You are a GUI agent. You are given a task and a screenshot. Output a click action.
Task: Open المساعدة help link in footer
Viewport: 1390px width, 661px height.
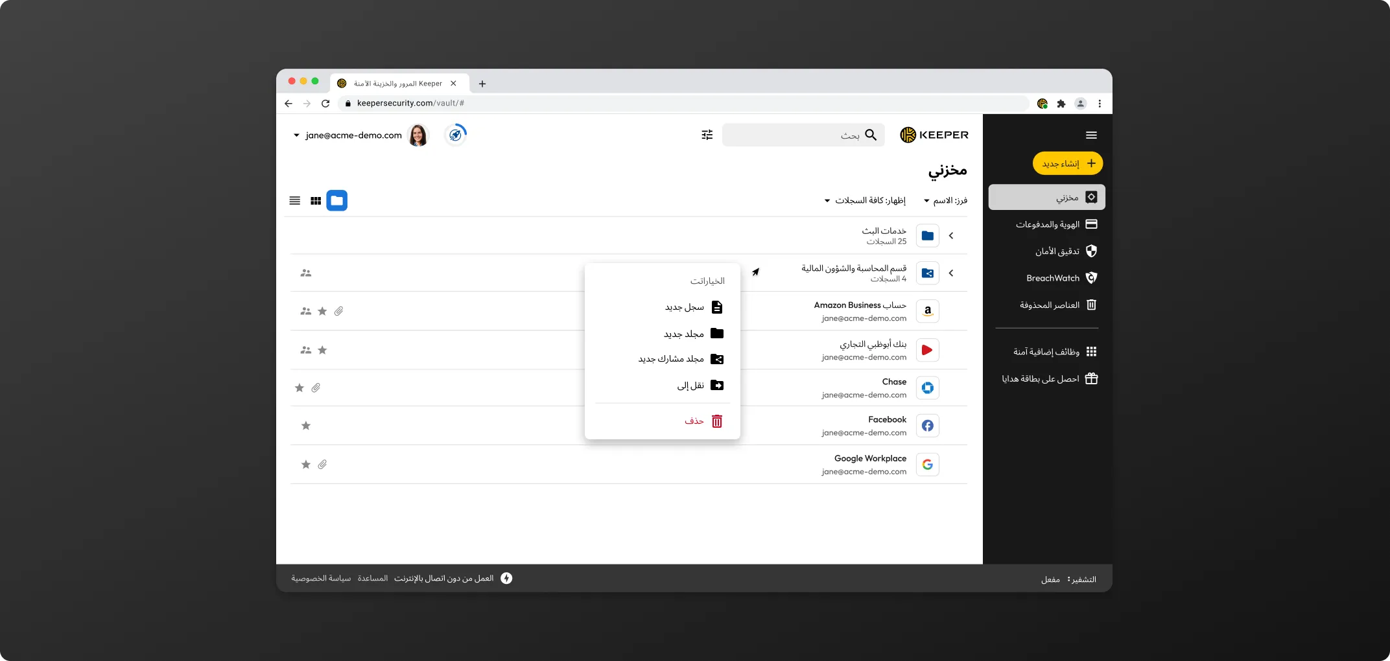pos(373,578)
